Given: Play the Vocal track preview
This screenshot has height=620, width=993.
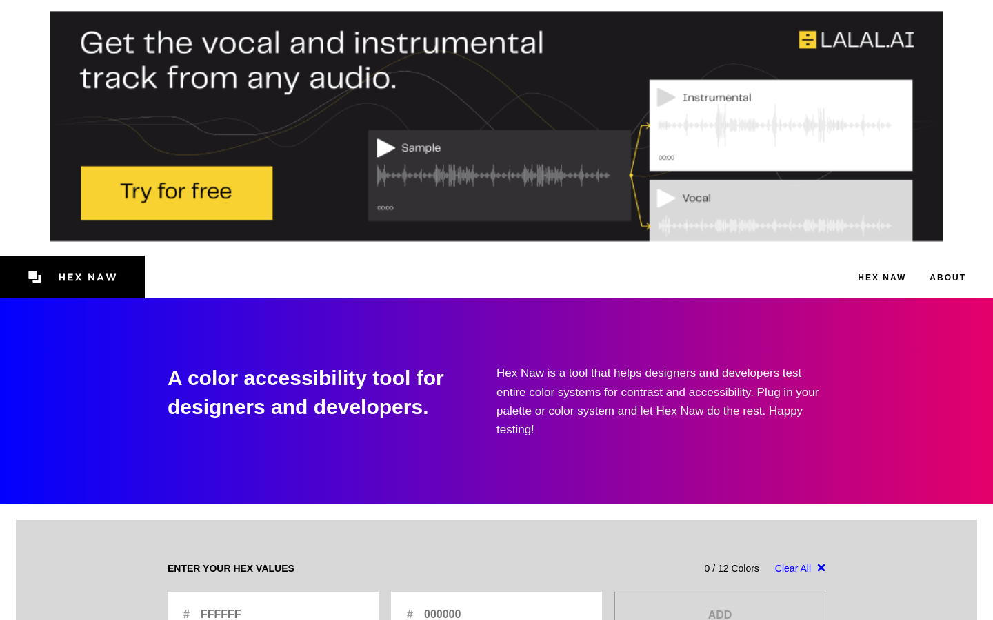Looking at the screenshot, I should click(x=665, y=198).
